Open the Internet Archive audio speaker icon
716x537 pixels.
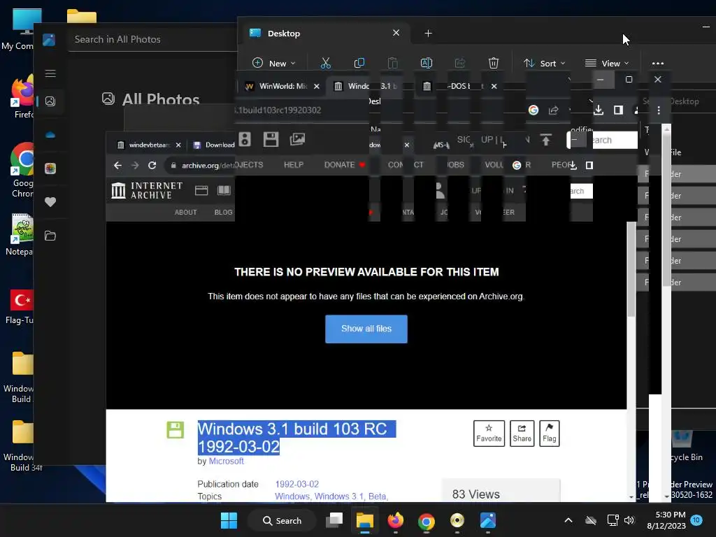pyautogui.click(x=245, y=139)
